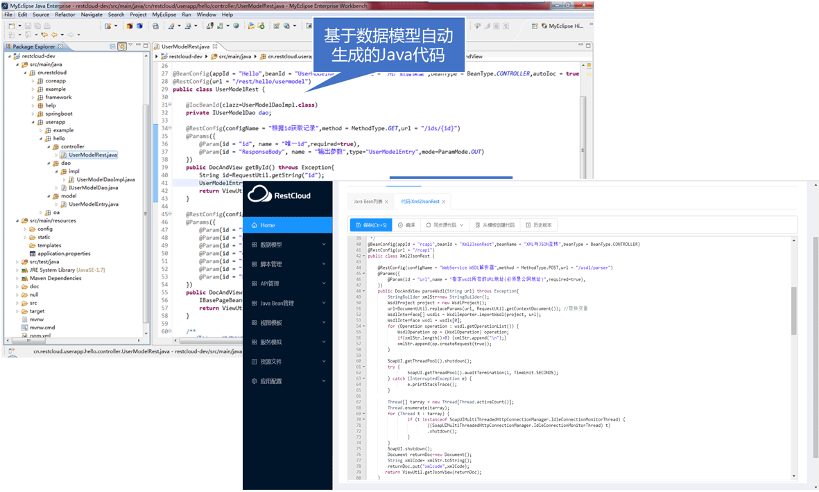Open the File menu in MyEclipse
Screen dimensions: 819x492
click(x=8, y=15)
